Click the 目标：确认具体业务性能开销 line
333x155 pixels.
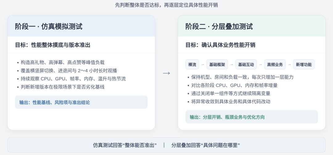point(220,45)
